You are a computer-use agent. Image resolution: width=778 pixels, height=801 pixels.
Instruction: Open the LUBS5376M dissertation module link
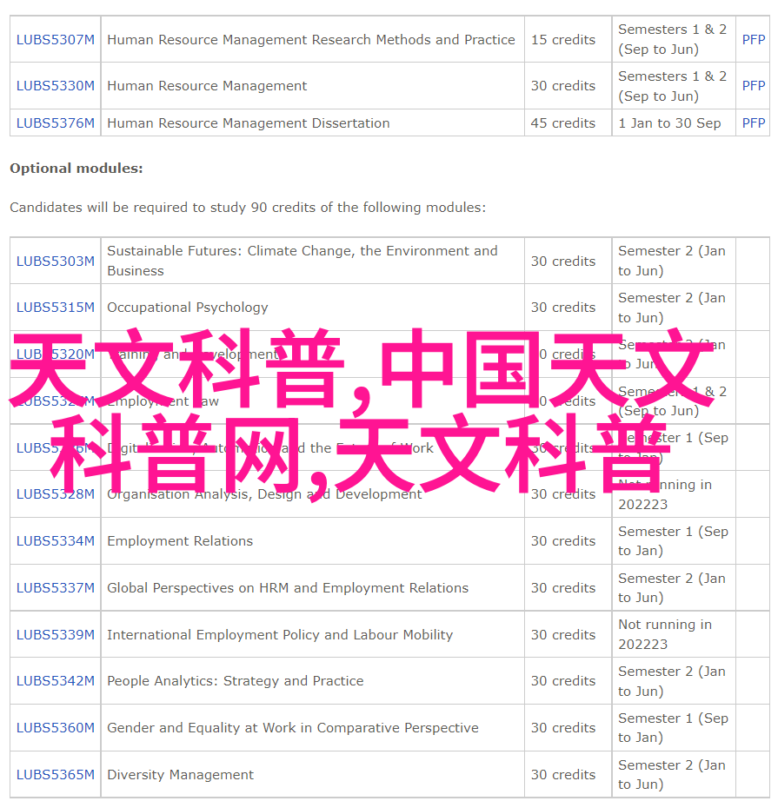tap(55, 123)
